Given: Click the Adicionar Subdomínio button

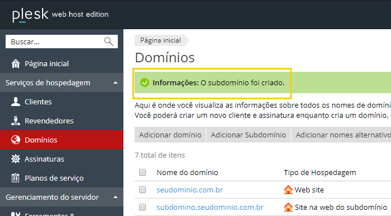Looking at the screenshot, I should (249, 135).
